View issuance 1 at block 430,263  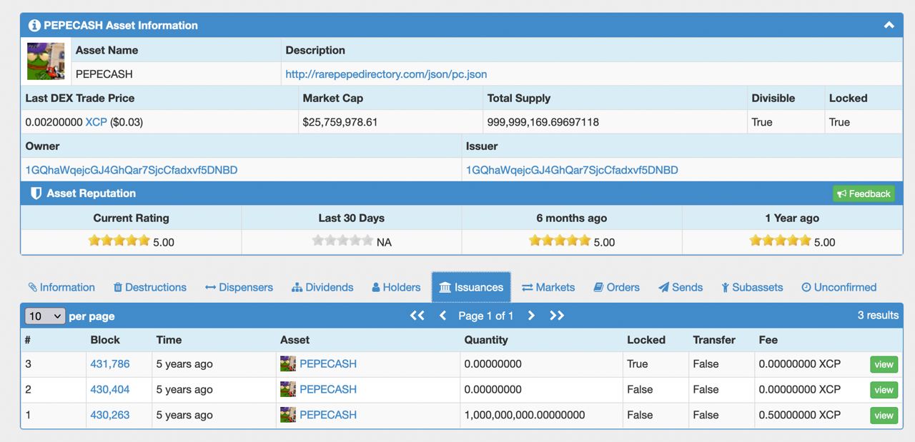tap(884, 415)
